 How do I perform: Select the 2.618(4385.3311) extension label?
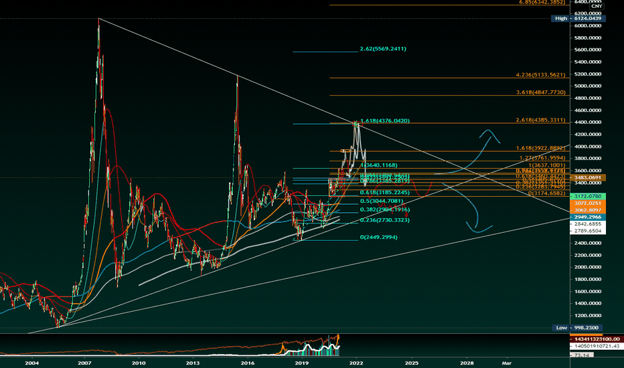[540, 120]
